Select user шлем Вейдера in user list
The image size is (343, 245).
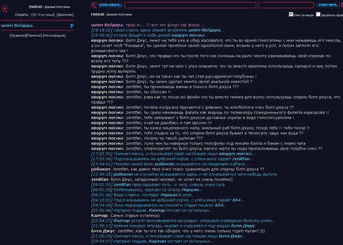pos(17,26)
